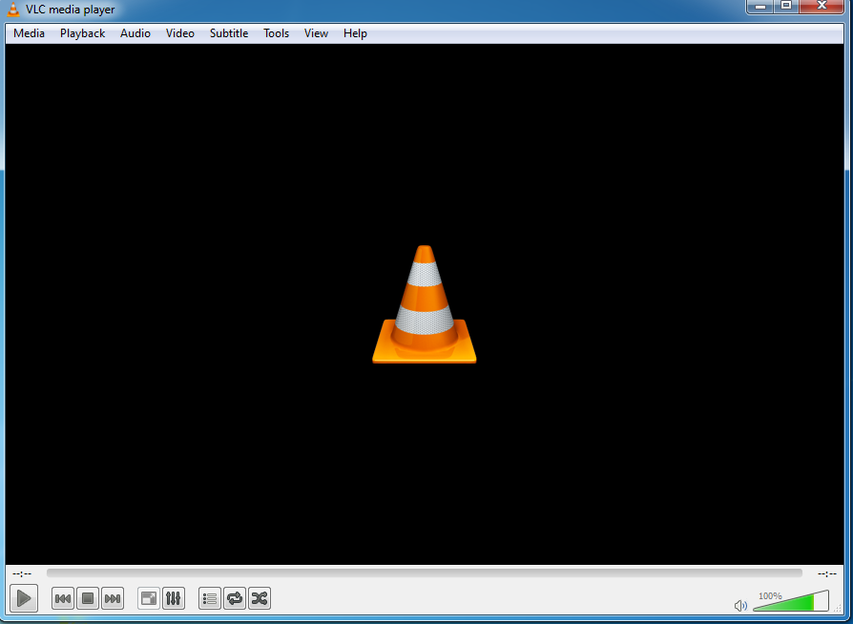The width and height of the screenshot is (853, 624).
Task: Expand the Video menu
Action: pyautogui.click(x=180, y=33)
